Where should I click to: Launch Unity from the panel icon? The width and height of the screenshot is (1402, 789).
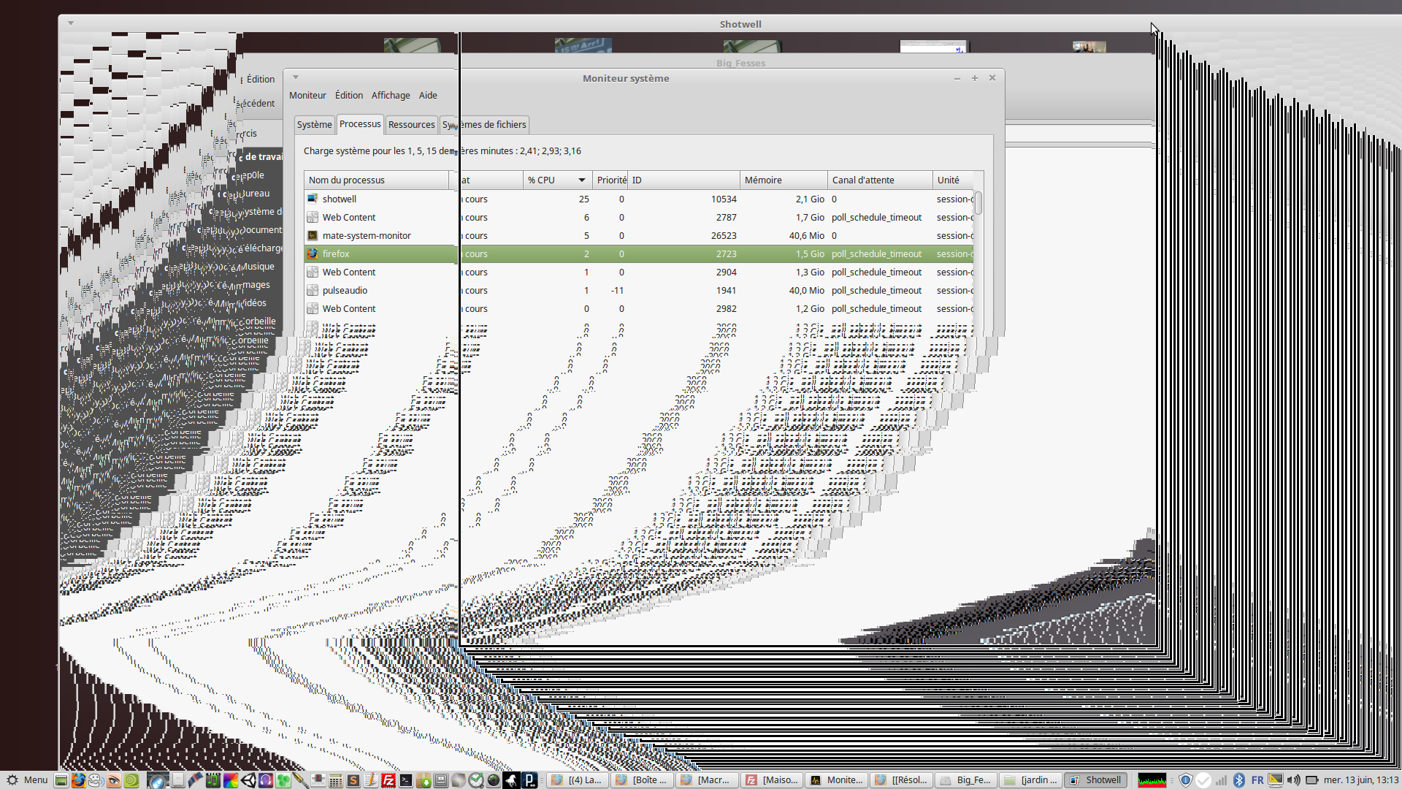point(248,780)
